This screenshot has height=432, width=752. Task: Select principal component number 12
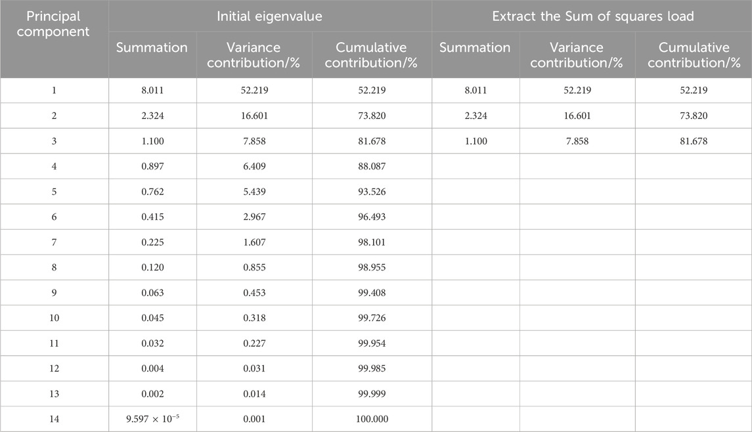tap(55, 369)
